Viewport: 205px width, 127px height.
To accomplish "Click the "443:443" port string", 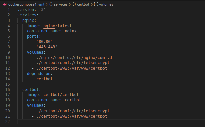I will point(47,47).
